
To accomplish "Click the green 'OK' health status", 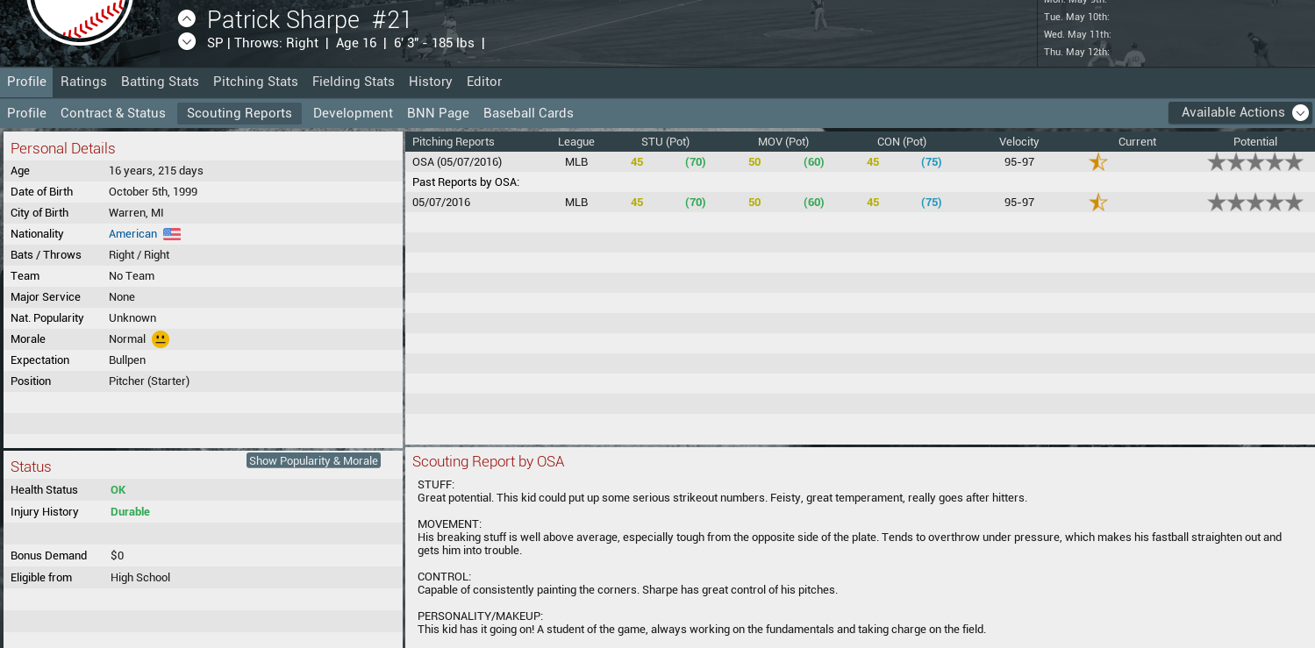I will [118, 490].
